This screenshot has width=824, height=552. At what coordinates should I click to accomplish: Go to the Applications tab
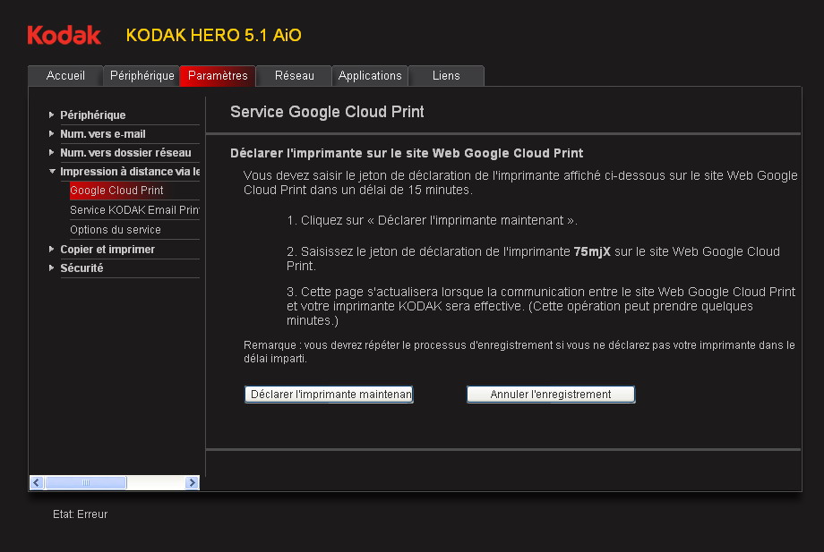[x=370, y=76]
